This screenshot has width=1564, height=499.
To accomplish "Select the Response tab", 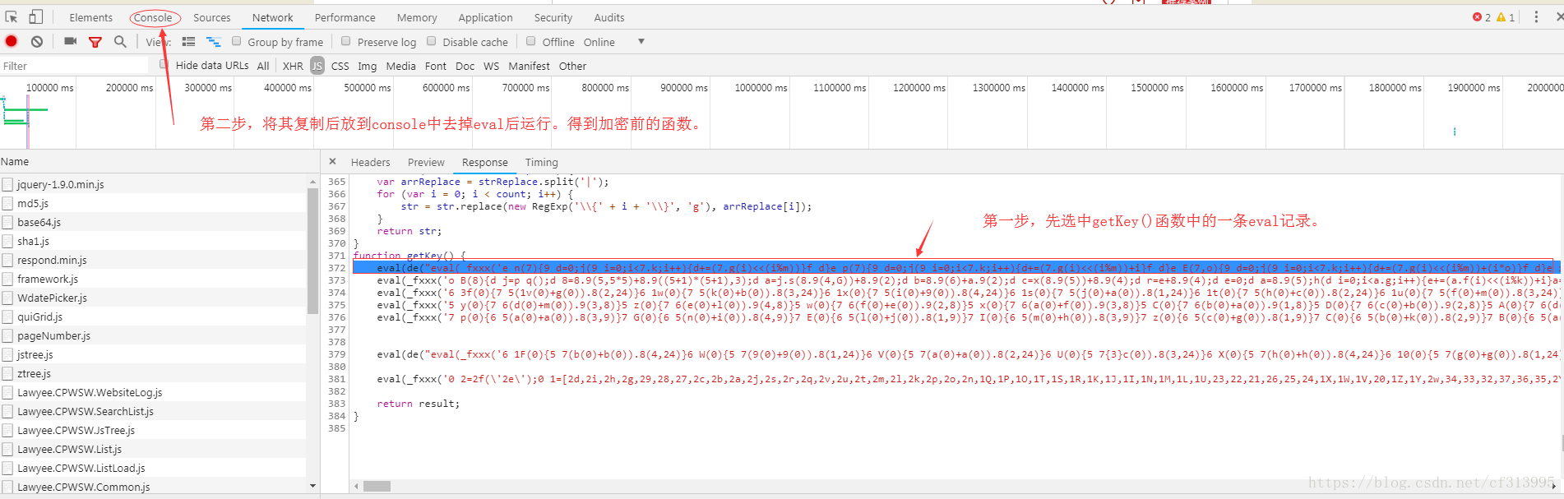I will tap(485, 163).
